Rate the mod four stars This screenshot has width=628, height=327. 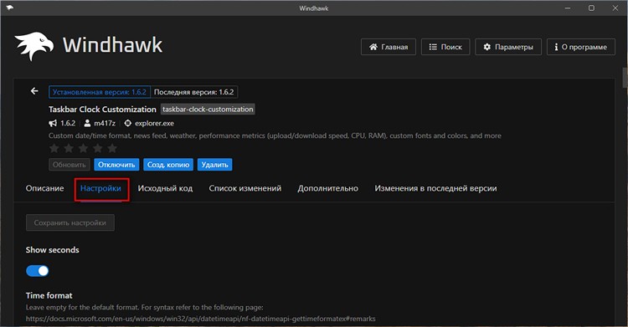(x=97, y=149)
